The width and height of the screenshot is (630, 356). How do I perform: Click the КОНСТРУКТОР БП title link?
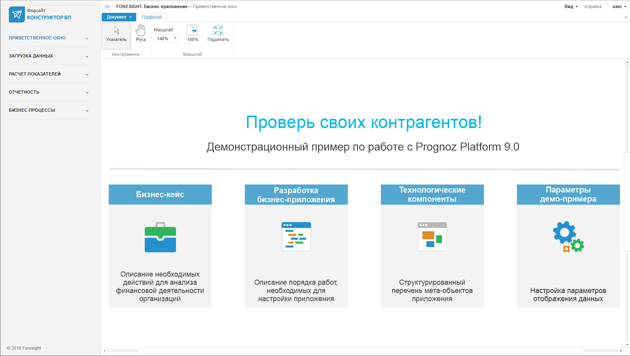(49, 18)
